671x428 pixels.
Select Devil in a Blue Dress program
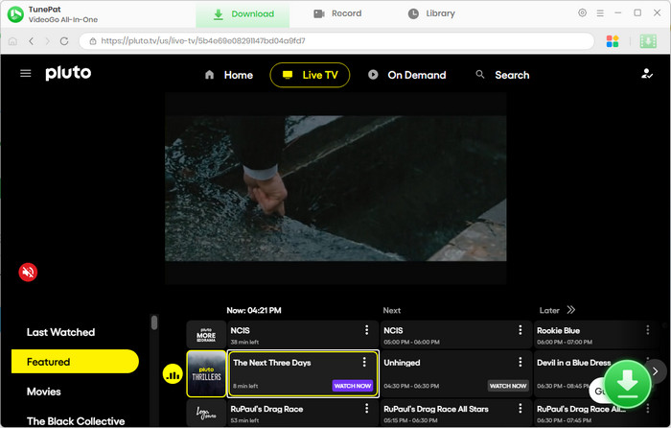click(595, 374)
